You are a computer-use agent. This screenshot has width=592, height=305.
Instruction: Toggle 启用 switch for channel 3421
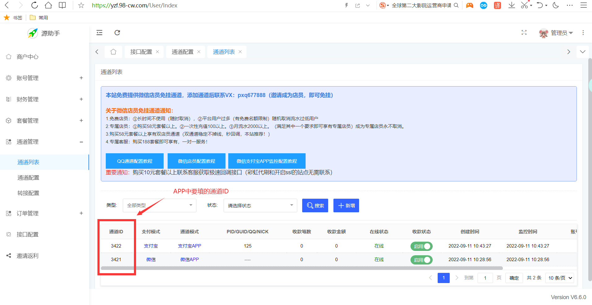tap(421, 260)
